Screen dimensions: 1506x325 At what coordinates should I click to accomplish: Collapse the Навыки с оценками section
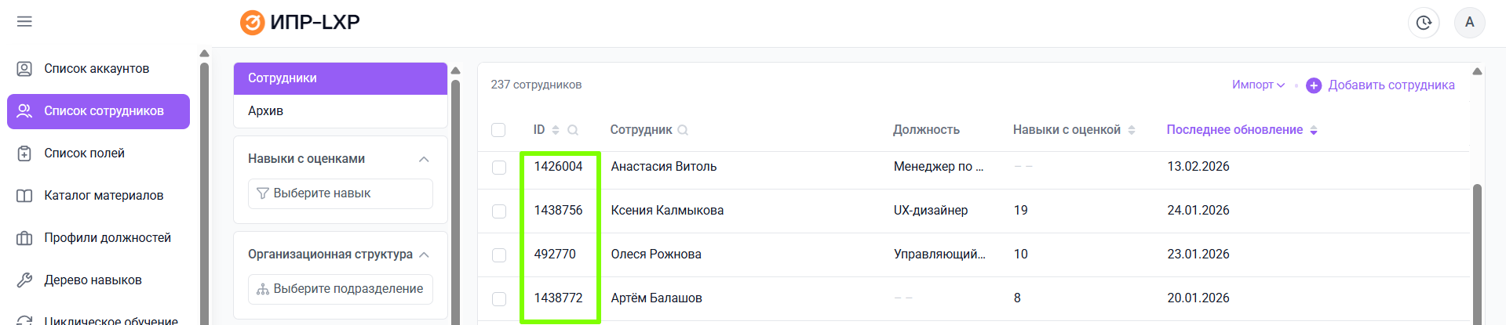424,159
